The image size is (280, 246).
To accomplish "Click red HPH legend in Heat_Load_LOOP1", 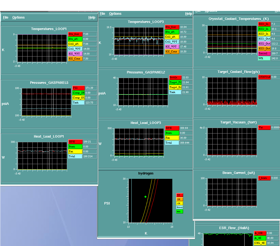I will click(x=75, y=142).
